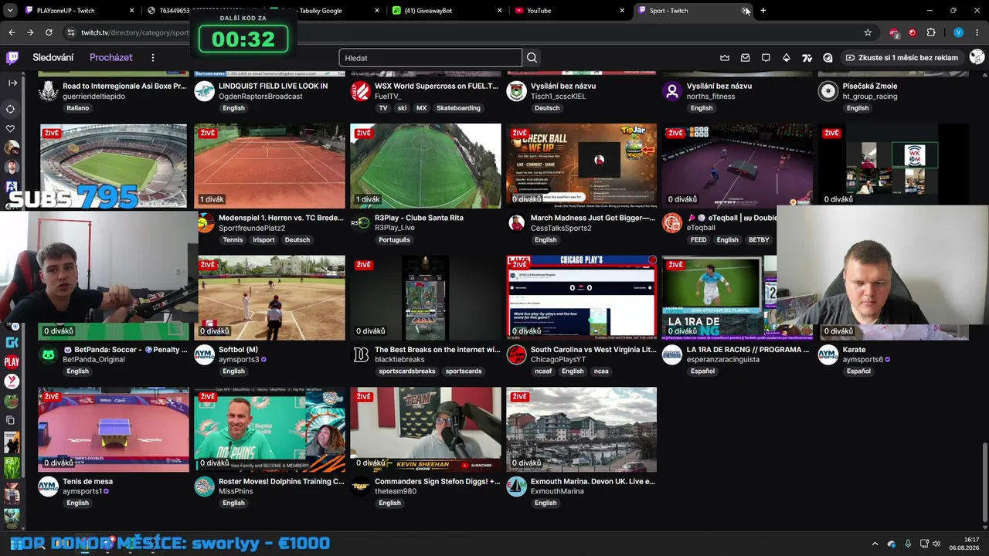
Task: Open the 'Softbol (M)' stream title
Action: tap(238, 350)
